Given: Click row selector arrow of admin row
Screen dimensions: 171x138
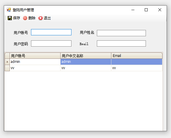Looking at the screenshot, I should [x=7, y=62].
